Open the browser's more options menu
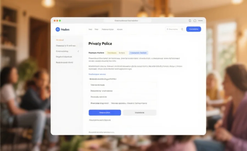This screenshot has width=247, height=151. click(200, 21)
